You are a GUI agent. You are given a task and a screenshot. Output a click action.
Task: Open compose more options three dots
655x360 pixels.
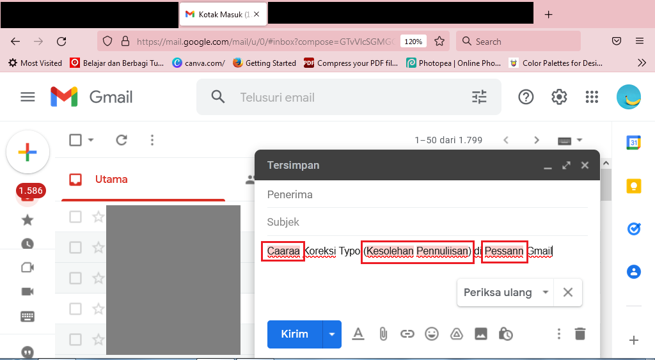[559, 334]
